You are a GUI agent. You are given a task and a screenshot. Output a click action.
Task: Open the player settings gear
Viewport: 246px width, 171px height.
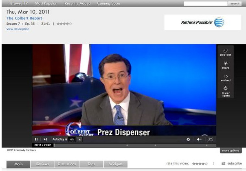[x=188, y=139]
